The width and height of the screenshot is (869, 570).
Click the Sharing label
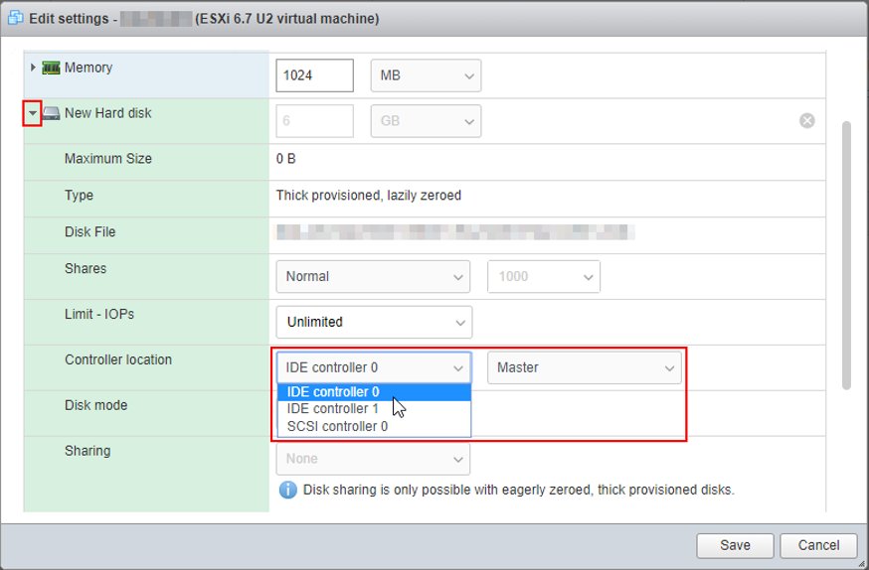point(87,451)
